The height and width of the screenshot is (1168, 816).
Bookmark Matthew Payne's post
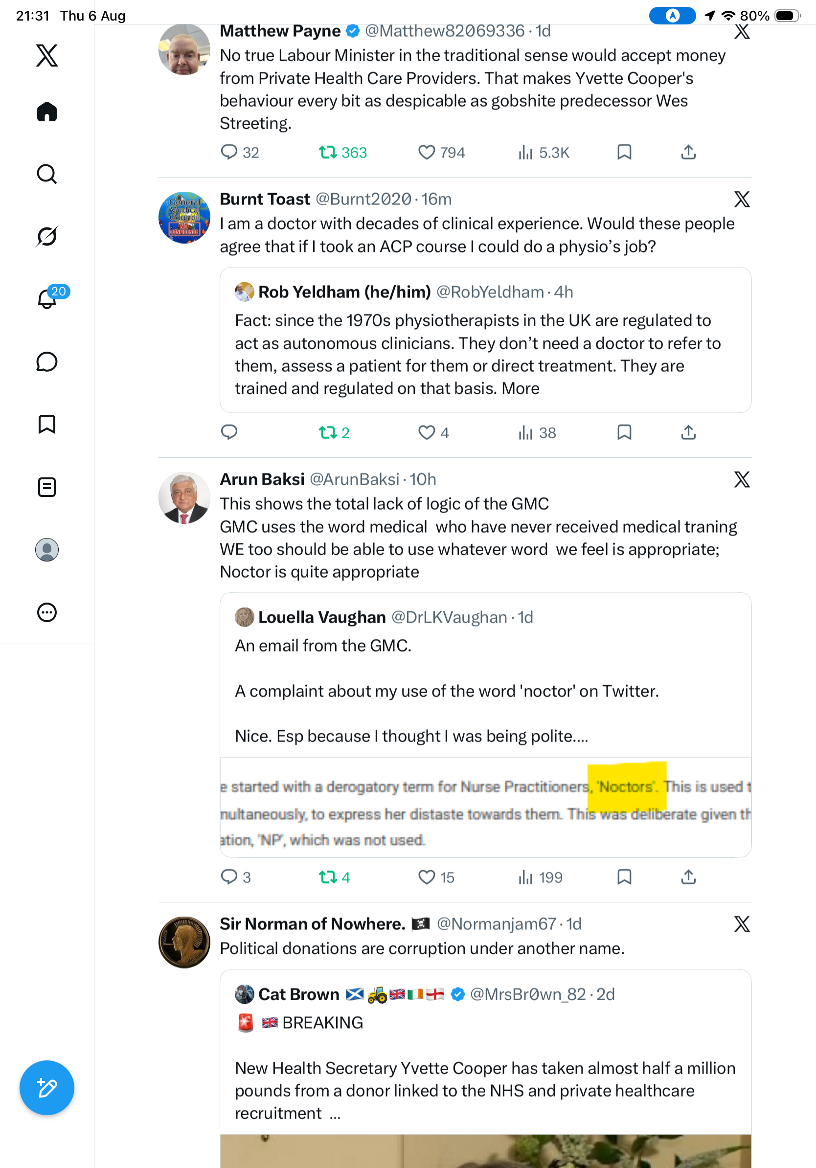[x=624, y=152]
